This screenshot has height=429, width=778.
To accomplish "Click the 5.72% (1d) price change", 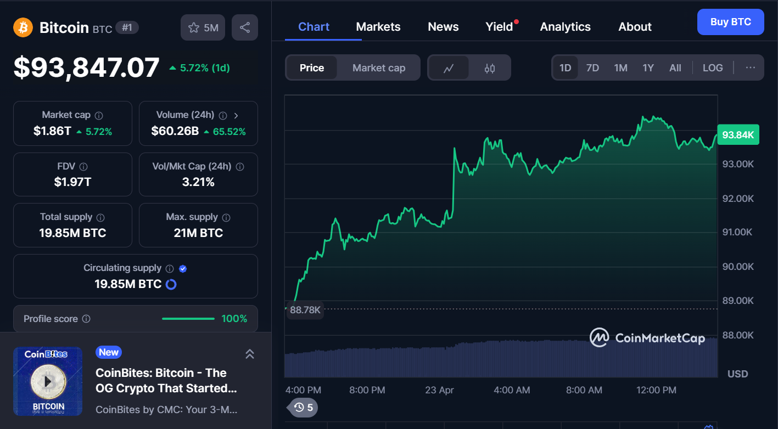I will point(200,68).
